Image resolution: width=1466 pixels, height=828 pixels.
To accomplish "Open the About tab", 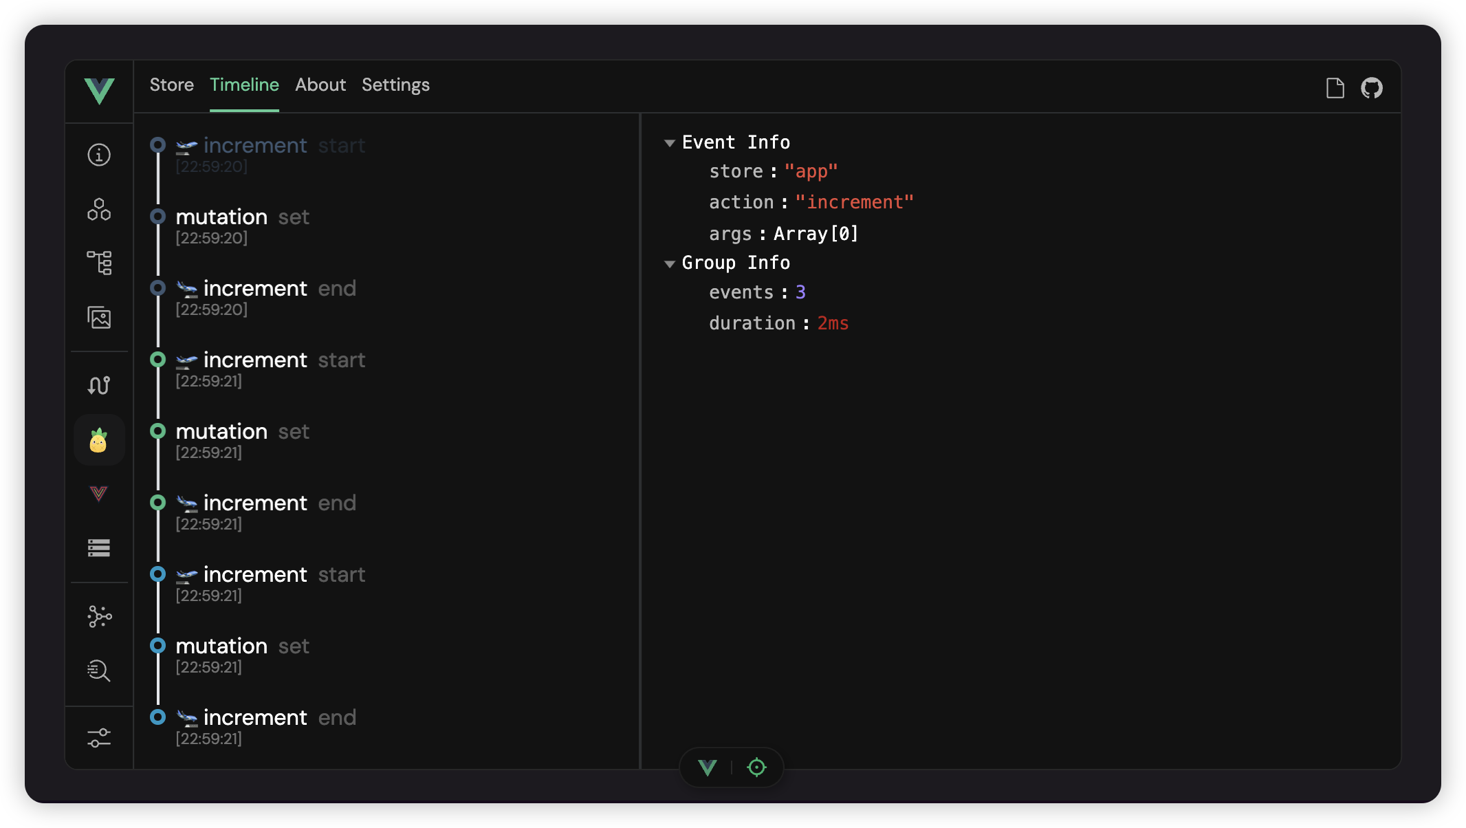I will point(320,85).
